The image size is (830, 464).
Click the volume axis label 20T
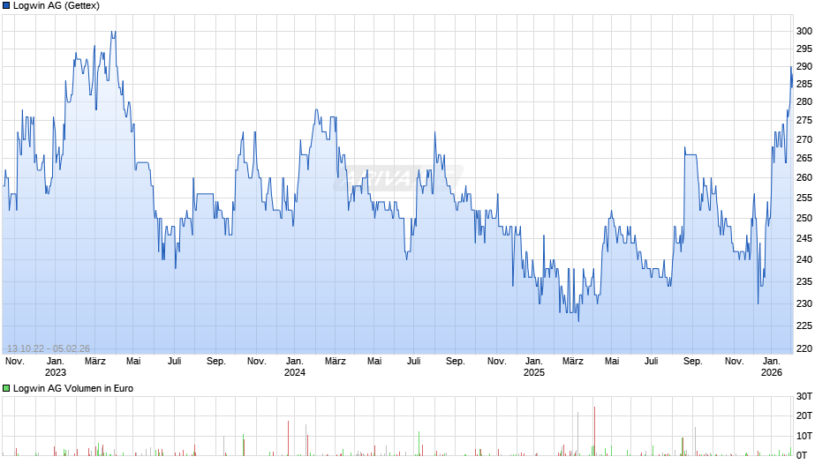(804, 415)
